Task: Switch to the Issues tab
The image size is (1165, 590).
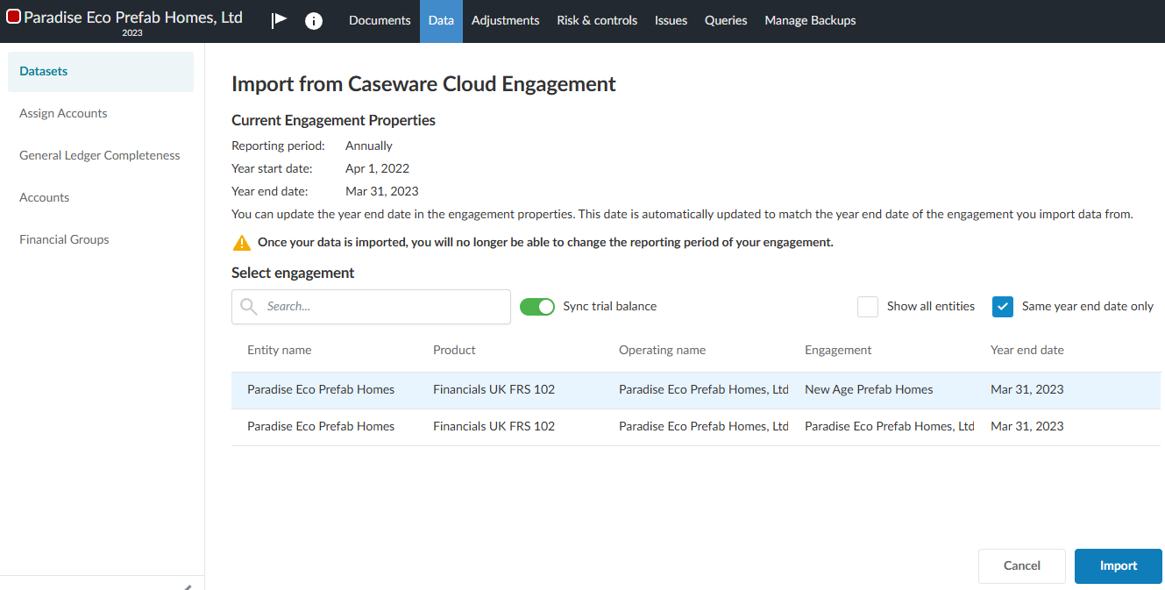Action: pyautogui.click(x=671, y=21)
